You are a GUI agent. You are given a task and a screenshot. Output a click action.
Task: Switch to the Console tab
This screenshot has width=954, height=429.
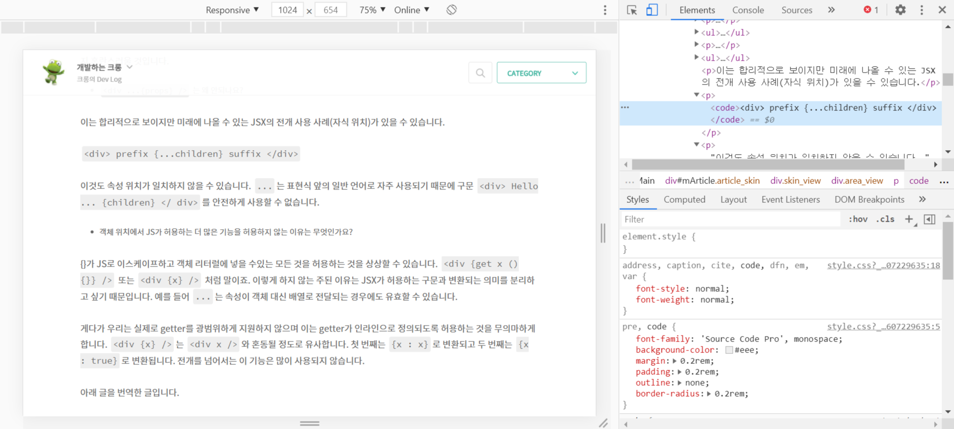coord(748,10)
